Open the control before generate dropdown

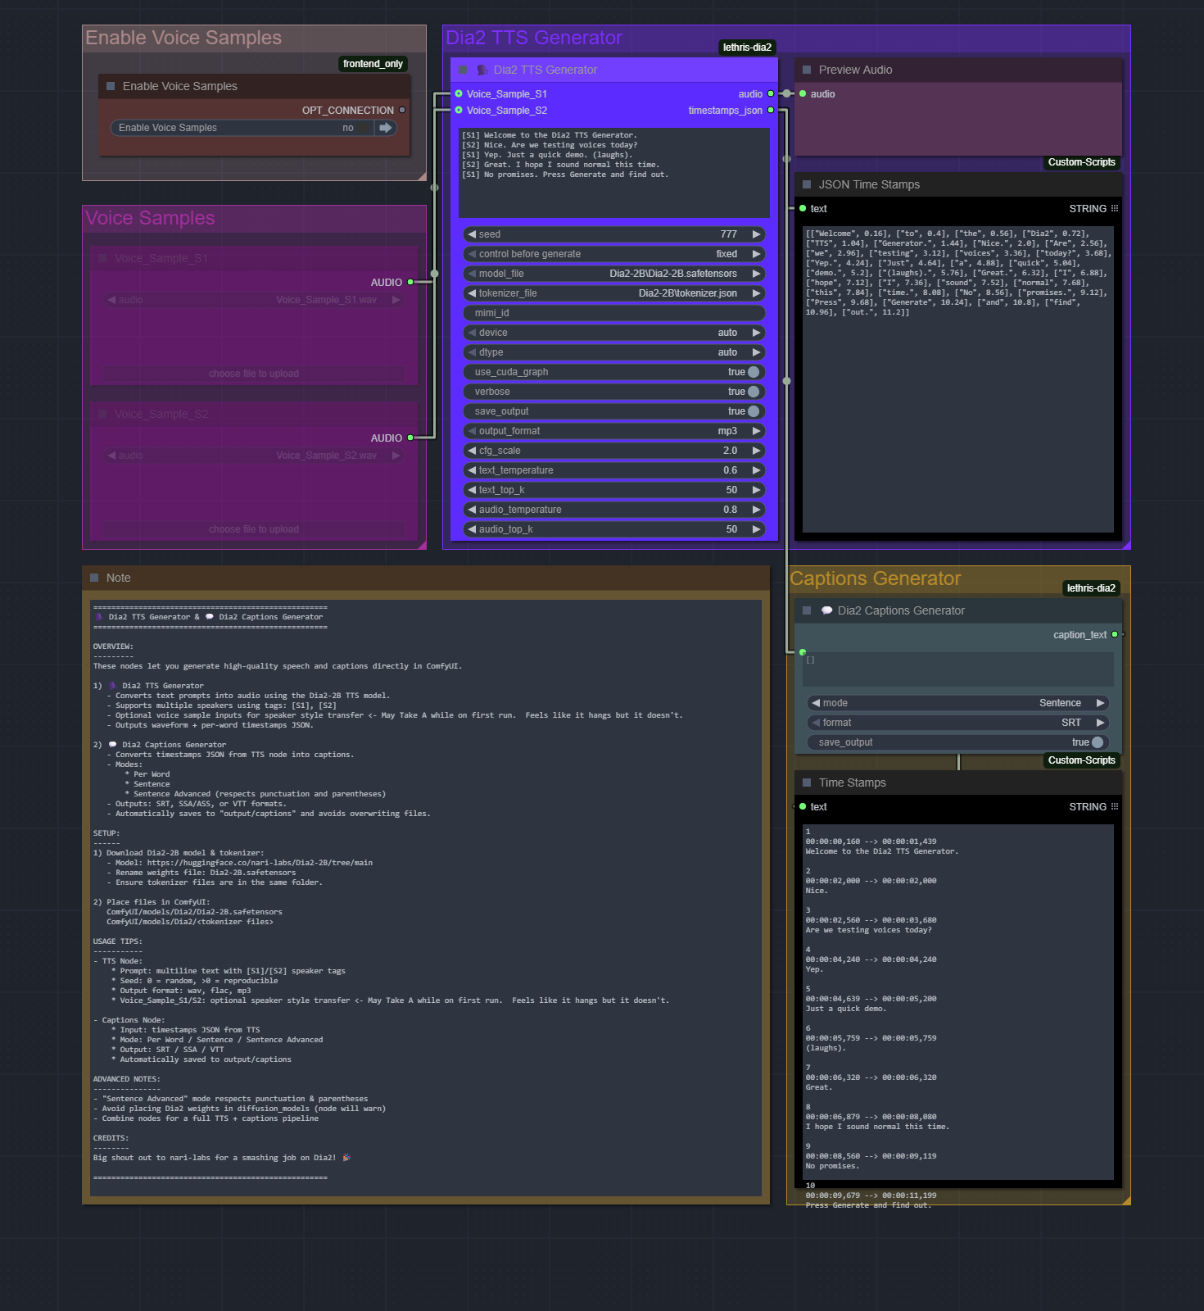614,254
